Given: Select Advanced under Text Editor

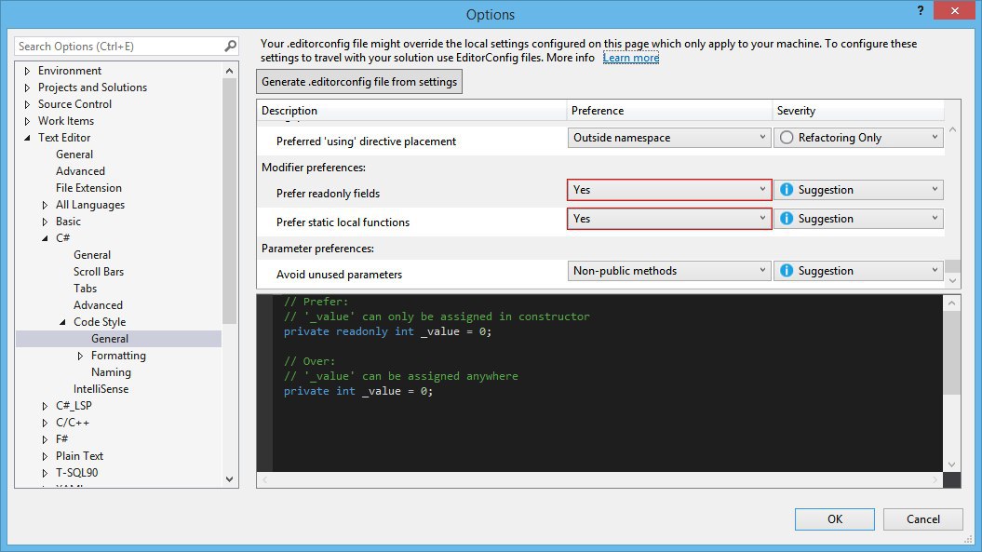Looking at the screenshot, I should (x=80, y=171).
